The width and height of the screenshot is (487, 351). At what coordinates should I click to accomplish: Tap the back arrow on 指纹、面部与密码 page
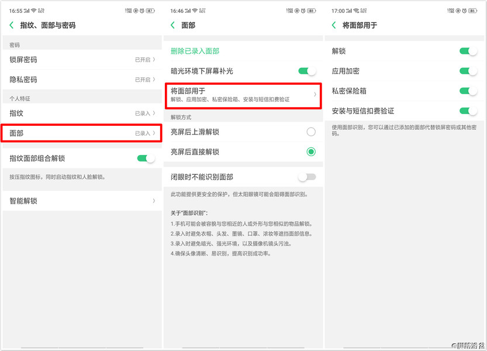pyautogui.click(x=12, y=25)
